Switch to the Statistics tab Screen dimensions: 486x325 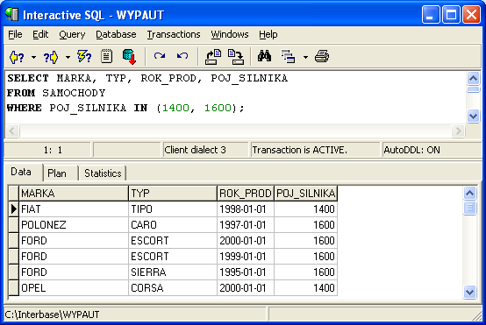103,173
